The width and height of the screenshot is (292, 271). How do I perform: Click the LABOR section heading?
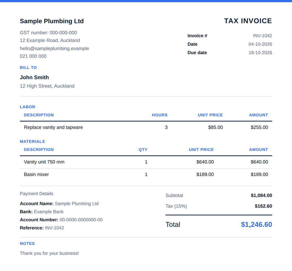tap(28, 107)
